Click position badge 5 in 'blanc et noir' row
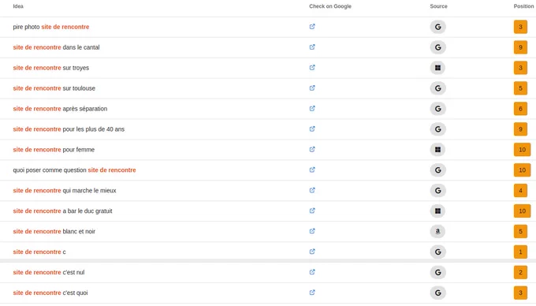536x306 pixels. click(520, 231)
